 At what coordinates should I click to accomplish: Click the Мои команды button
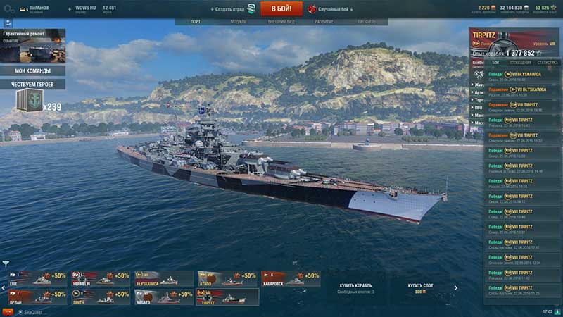pyautogui.click(x=32, y=71)
